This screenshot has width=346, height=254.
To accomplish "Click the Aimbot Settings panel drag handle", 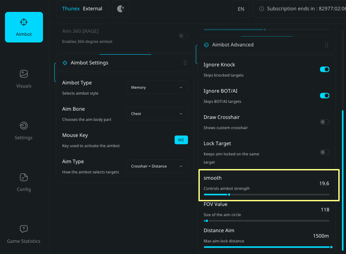I will click(x=185, y=63).
